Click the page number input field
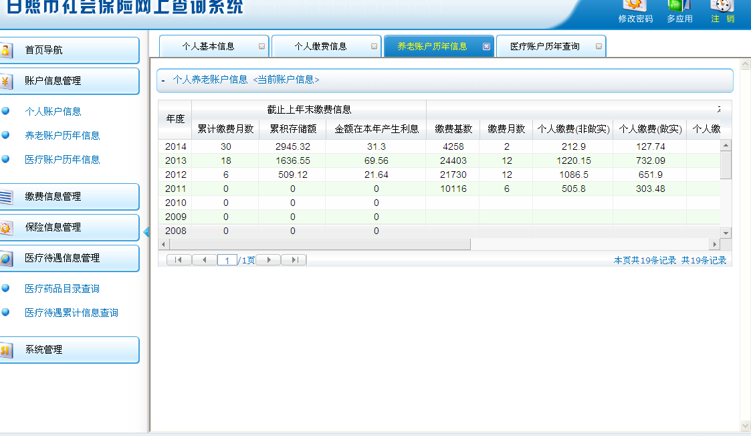Screen dimensions: 751x436 227,260
